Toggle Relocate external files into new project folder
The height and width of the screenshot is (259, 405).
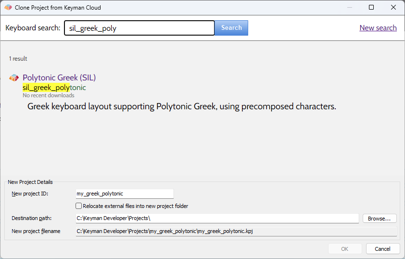pyautogui.click(x=79, y=206)
